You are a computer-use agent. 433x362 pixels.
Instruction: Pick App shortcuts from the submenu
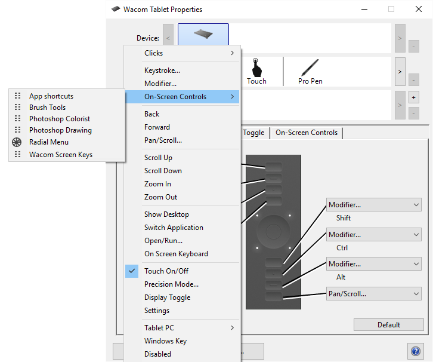67,96
